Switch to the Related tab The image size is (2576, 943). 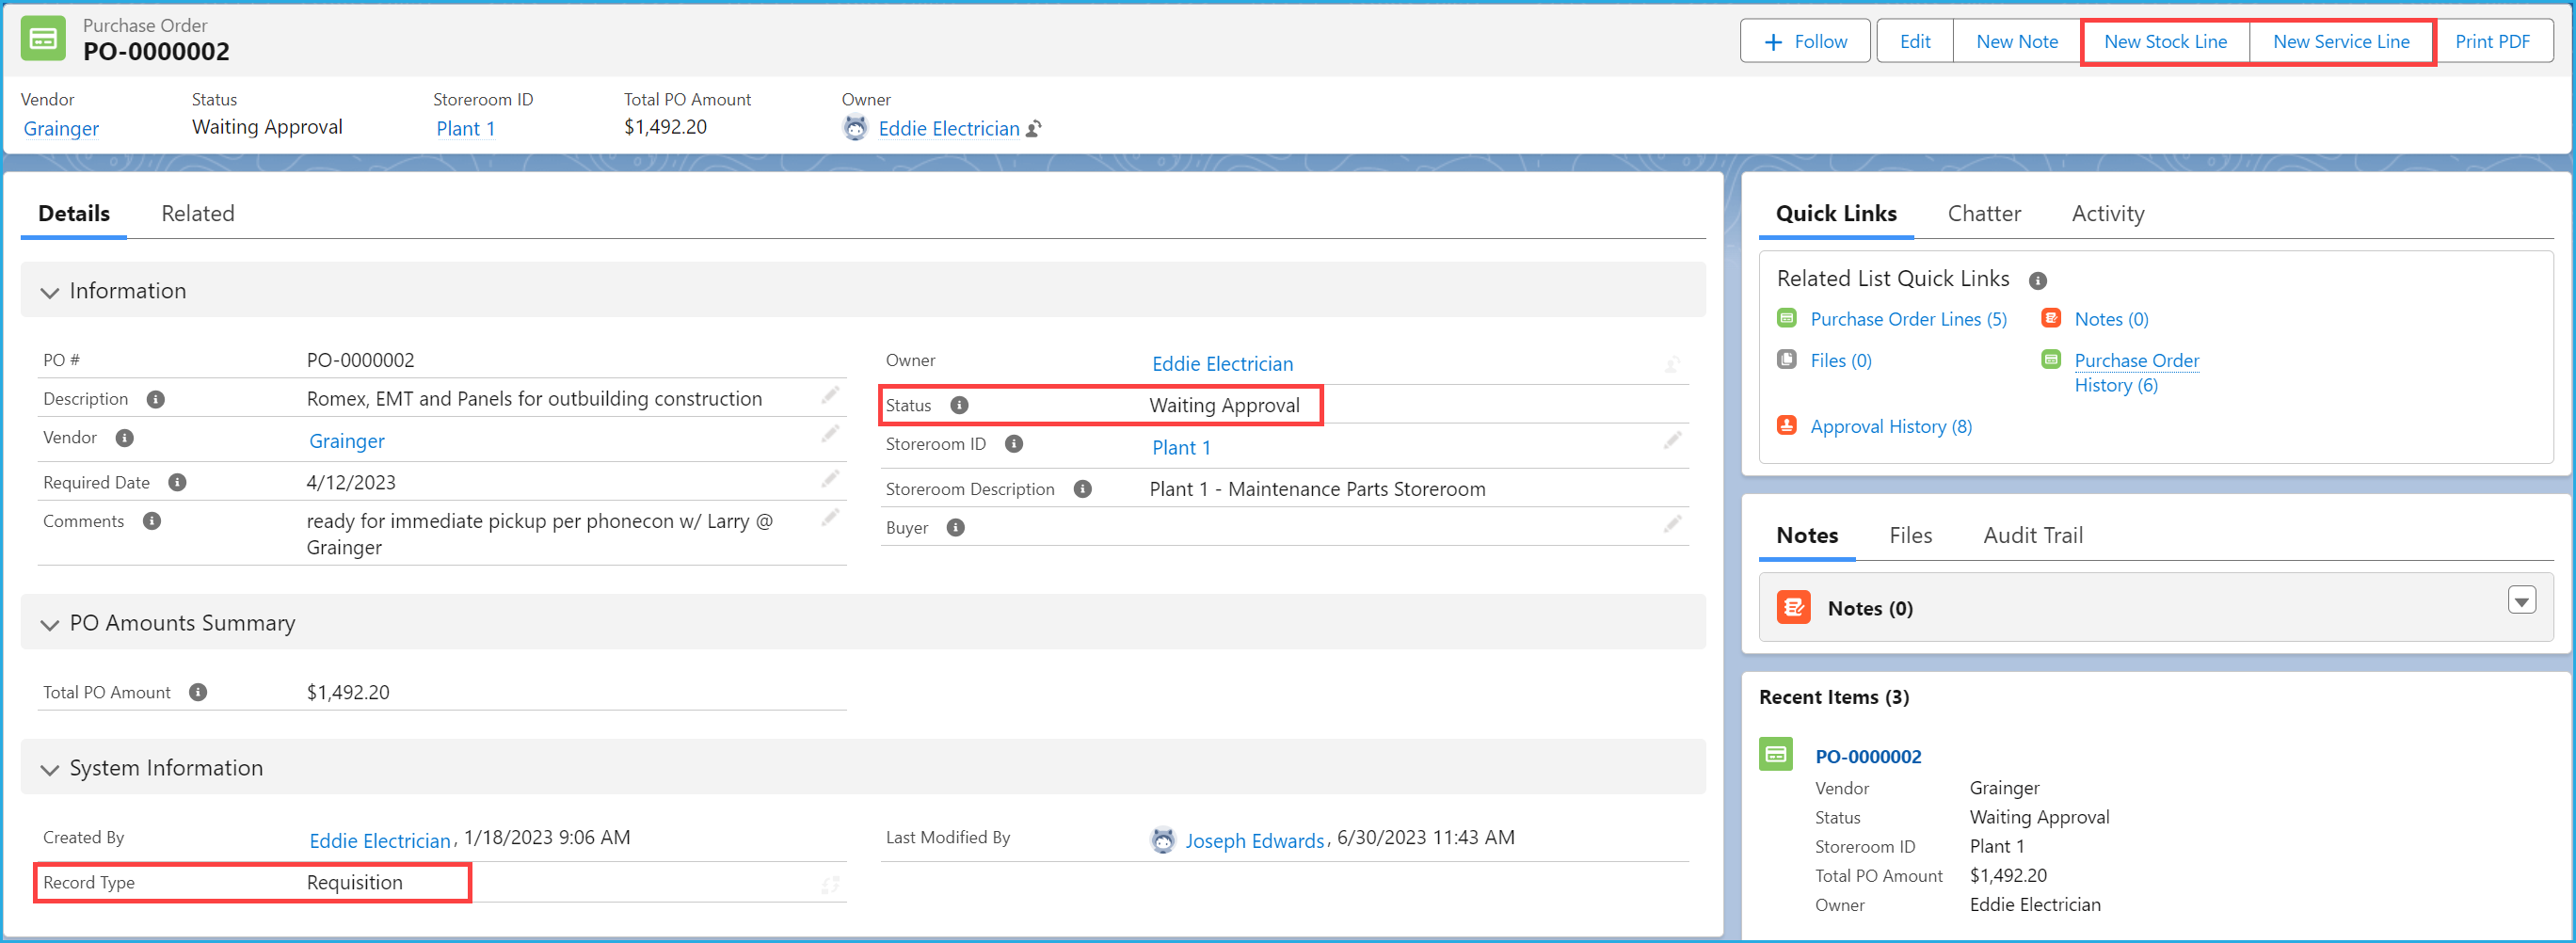[197, 213]
